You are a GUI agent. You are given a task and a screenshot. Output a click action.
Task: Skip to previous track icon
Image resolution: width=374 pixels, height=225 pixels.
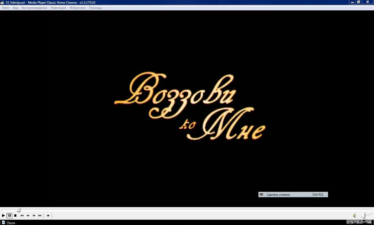[x=22, y=215]
